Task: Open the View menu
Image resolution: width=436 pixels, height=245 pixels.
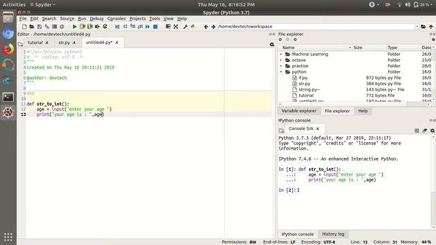Action: click(168, 18)
